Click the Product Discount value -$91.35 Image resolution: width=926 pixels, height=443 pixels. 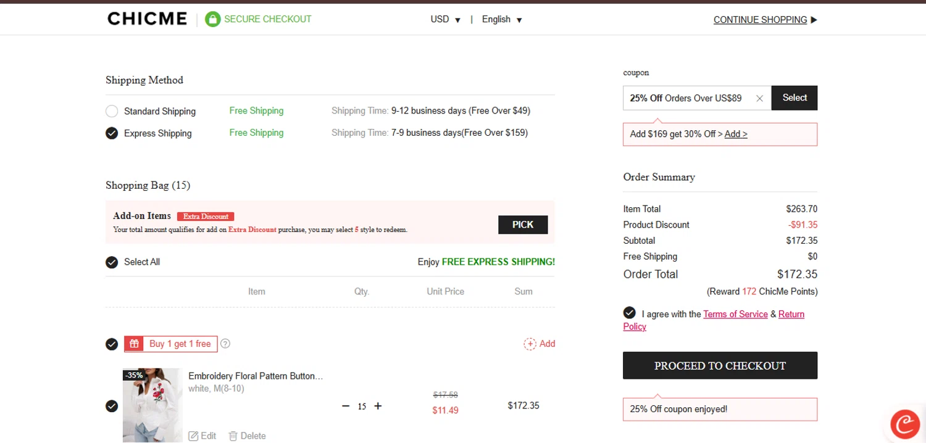tap(803, 225)
